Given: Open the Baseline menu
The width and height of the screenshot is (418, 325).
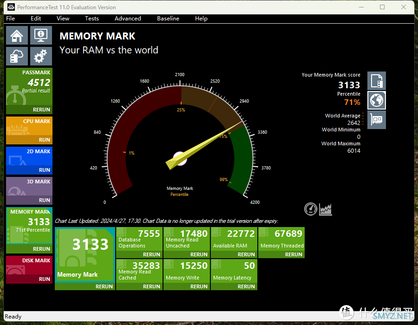Looking at the screenshot, I should pos(168,19).
